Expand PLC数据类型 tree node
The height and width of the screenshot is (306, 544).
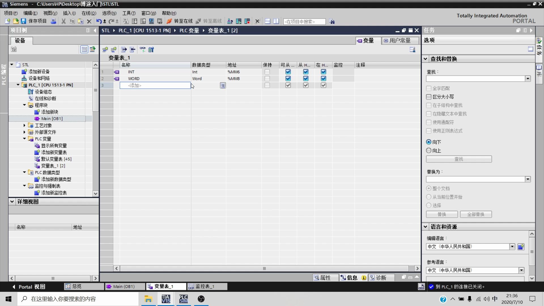[x=24, y=172]
